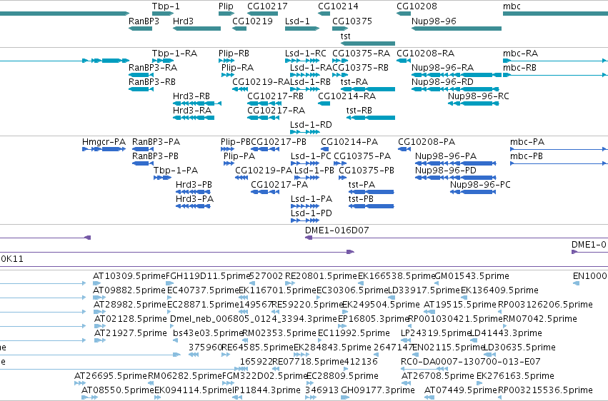This screenshot has width=608, height=401.
Task: Click the CG10375 gene label
Action: (x=352, y=21)
